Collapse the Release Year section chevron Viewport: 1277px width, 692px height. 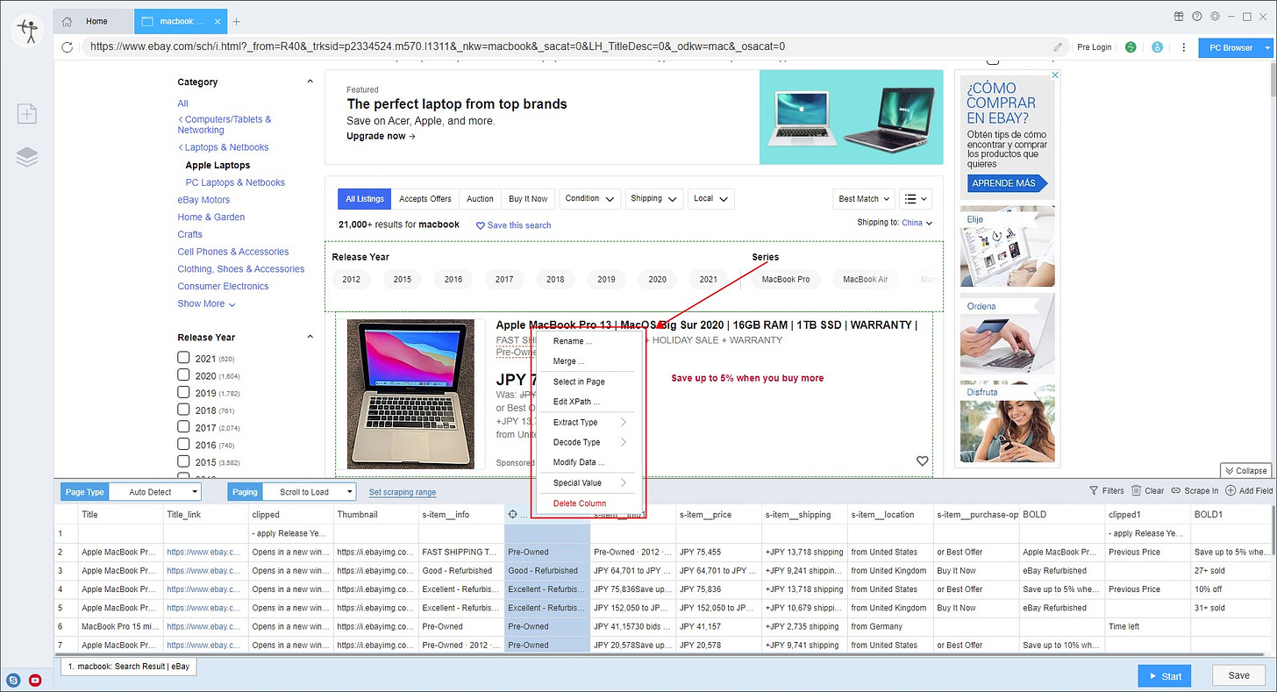tap(310, 337)
